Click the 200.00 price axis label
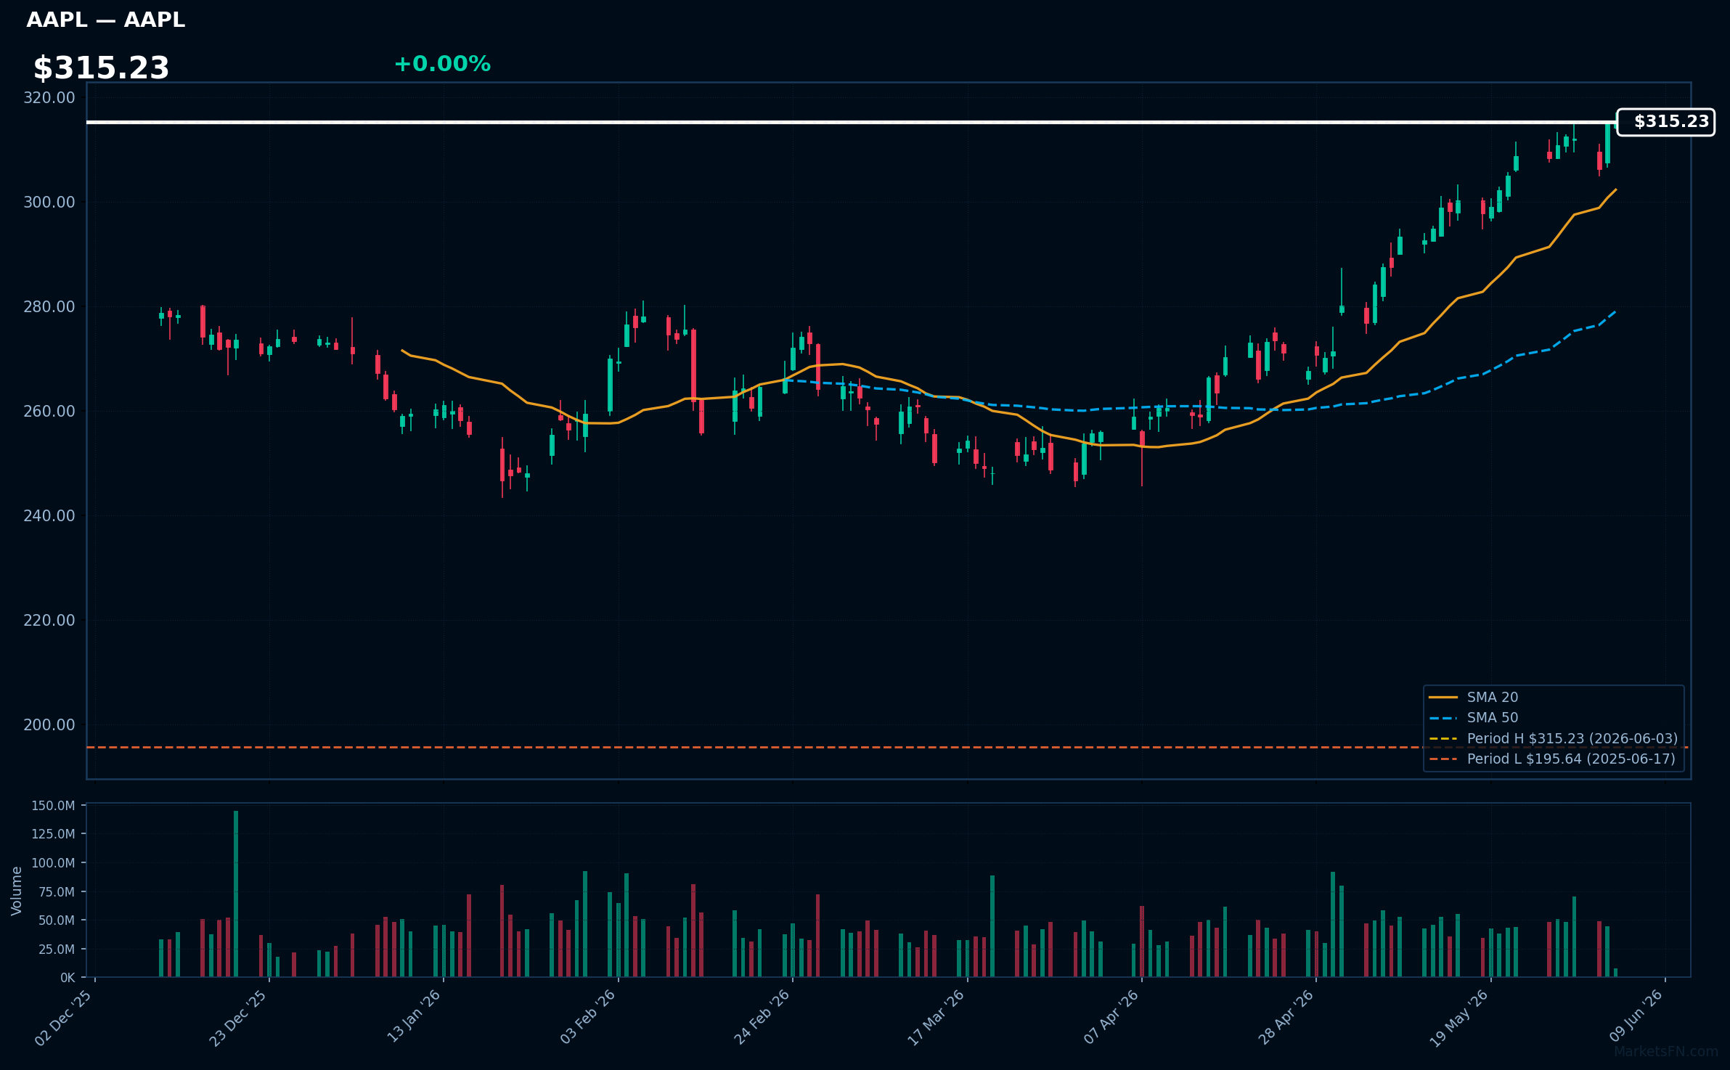This screenshot has height=1070, width=1730. pos(49,724)
